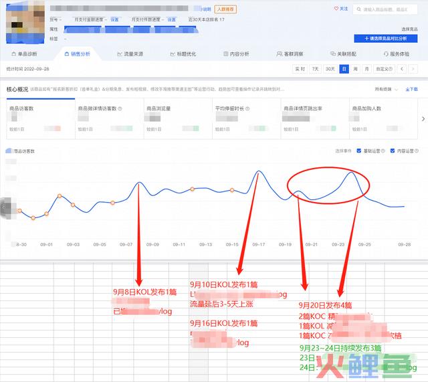This screenshot has height=382, width=428.
Task: Click the lowest event marker near 08-31
Action: (x=33, y=218)
